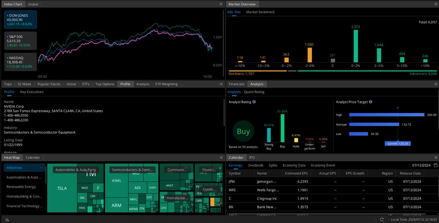Click the ADI heat map tile
439x223 pixels.
pos(138,188)
